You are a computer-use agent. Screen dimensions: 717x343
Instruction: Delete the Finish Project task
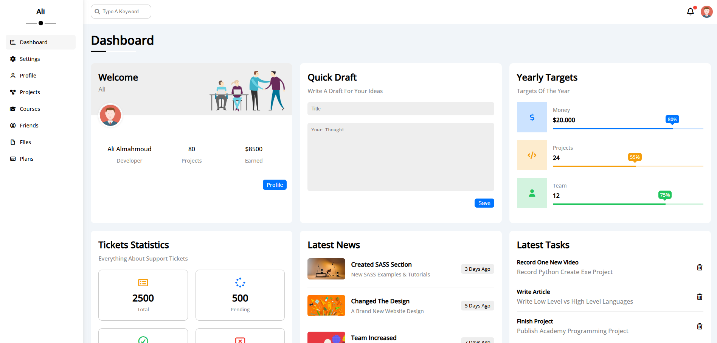pos(700,326)
